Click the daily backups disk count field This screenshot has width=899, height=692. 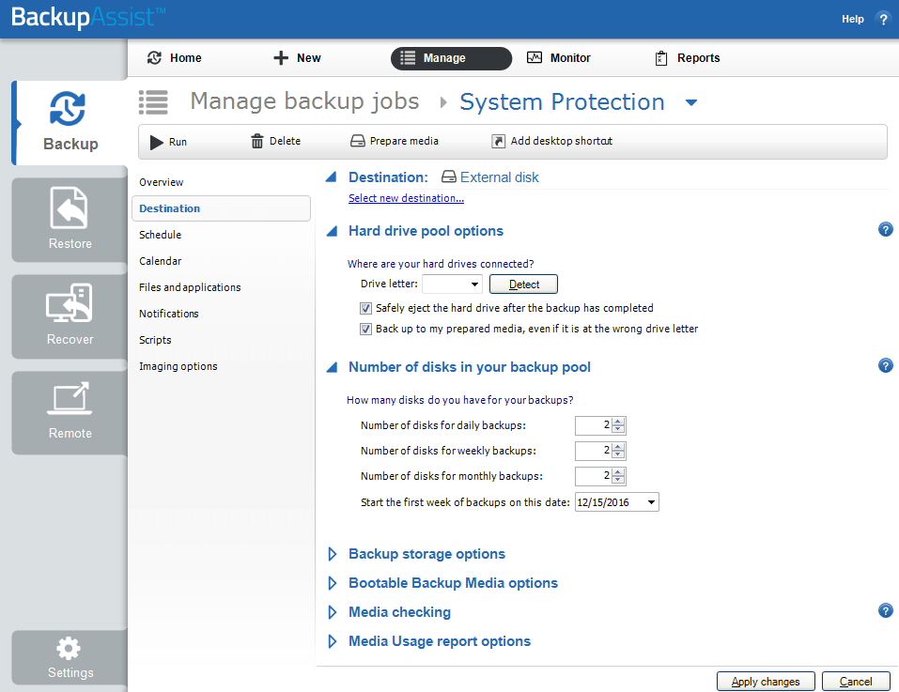594,425
